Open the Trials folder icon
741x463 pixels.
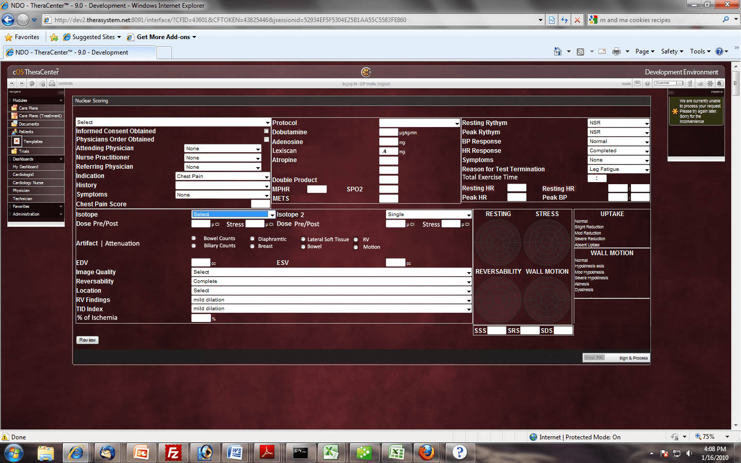point(14,151)
